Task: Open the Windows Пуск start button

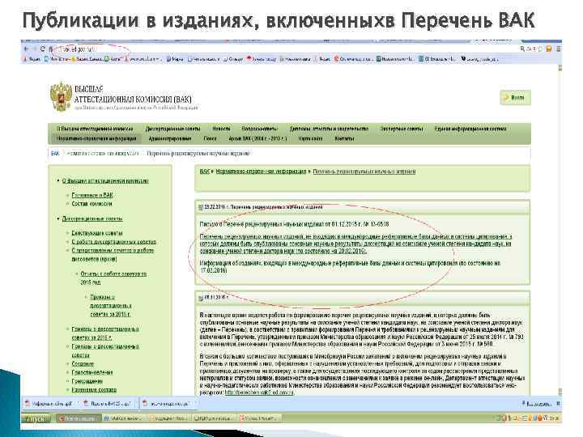Action: click(37, 419)
